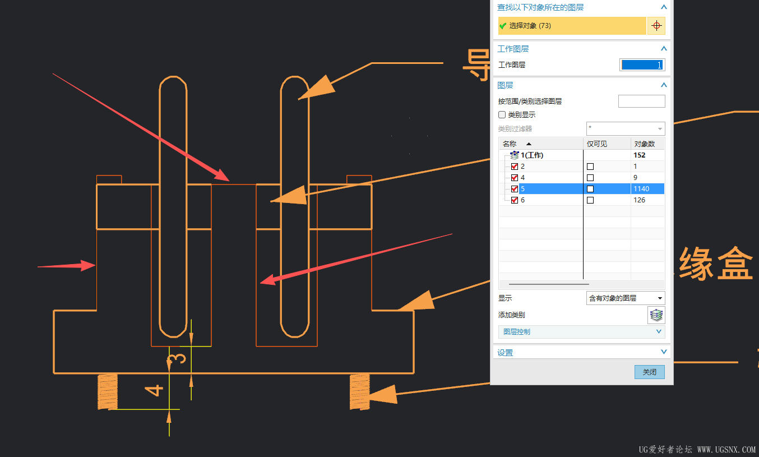Click the horizontal scrollbar in layer list
The height and width of the screenshot is (457, 759).
[x=541, y=285]
